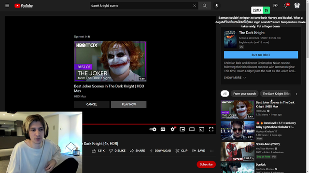Like the video with 121K likes
Viewport: 309px width, 173px height.
pos(98,150)
